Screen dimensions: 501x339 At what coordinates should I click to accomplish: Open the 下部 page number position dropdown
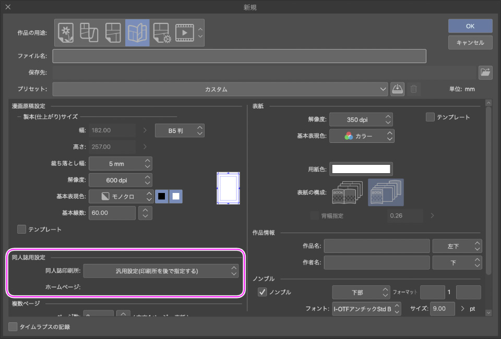tap(361, 292)
